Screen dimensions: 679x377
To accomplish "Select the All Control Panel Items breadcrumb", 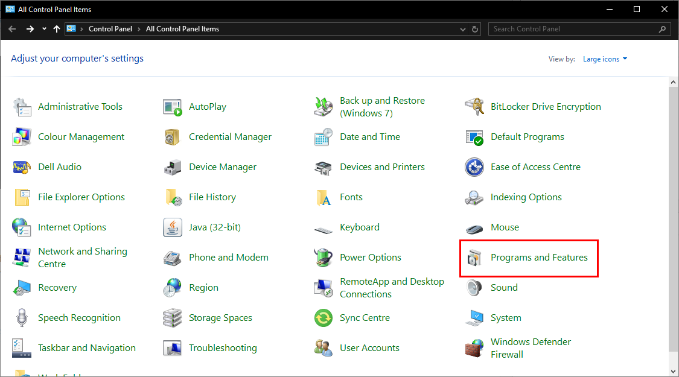I will 182,29.
